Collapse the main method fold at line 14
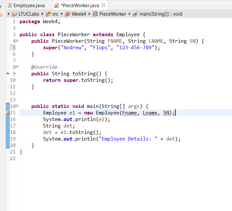 17,106
